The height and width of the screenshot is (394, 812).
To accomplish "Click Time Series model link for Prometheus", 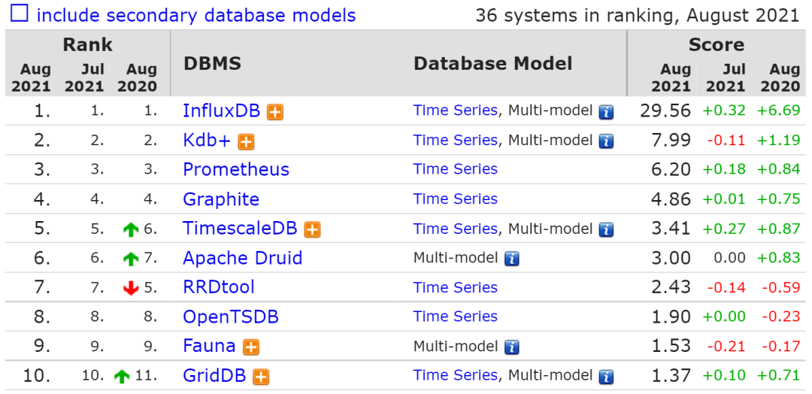I will point(455,170).
